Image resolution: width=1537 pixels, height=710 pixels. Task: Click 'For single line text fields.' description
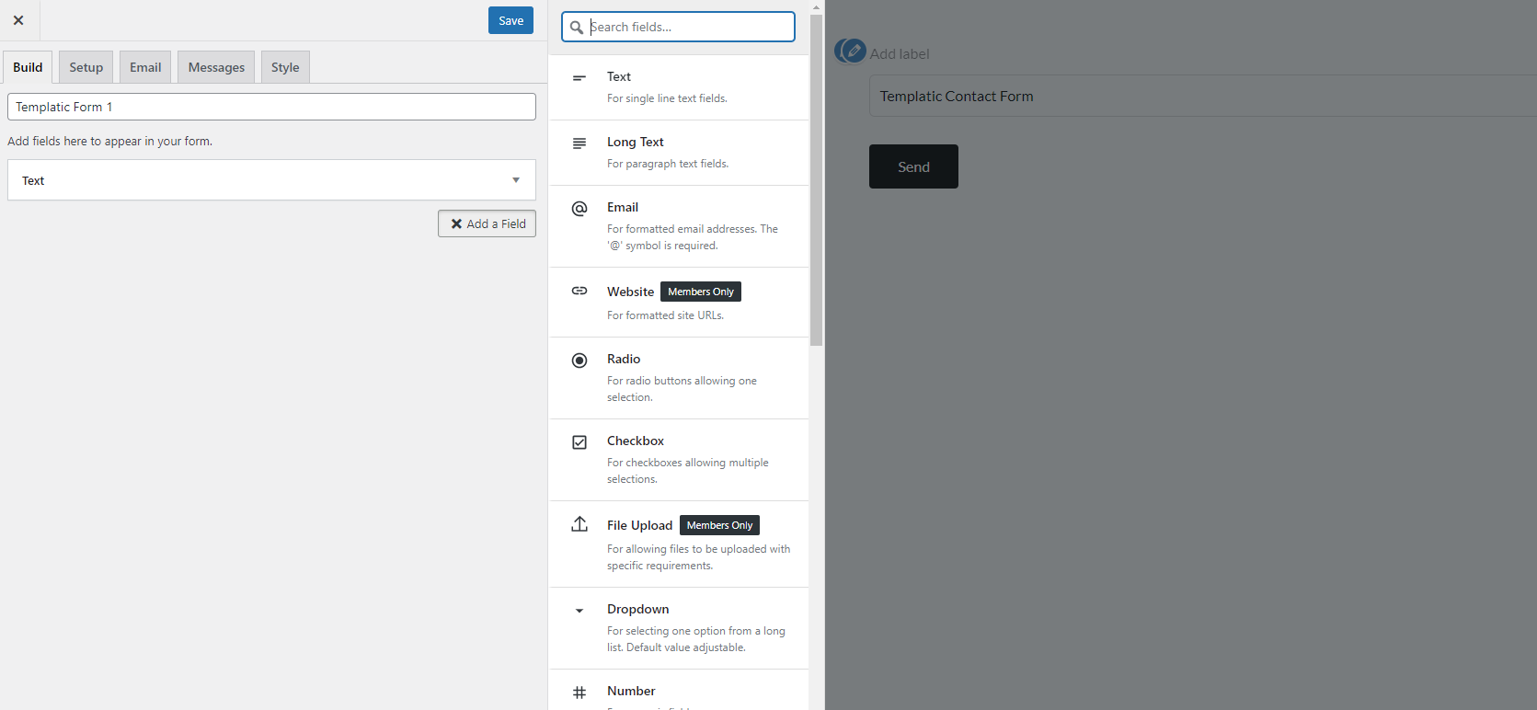click(x=667, y=98)
